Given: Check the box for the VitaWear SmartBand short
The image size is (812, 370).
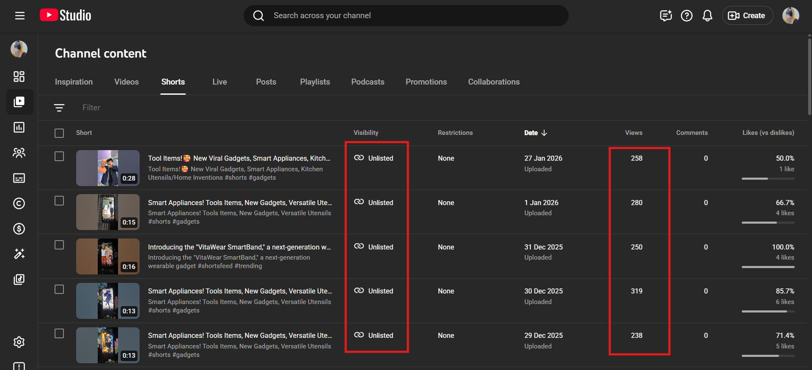Looking at the screenshot, I should [59, 245].
